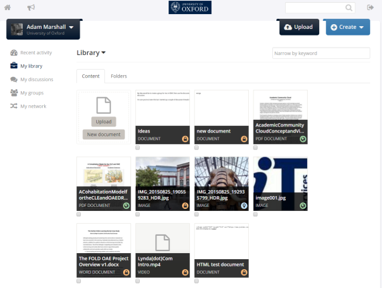Click the lock icon on Ideas document
Viewport: 382px width, 288px height.
185,139
